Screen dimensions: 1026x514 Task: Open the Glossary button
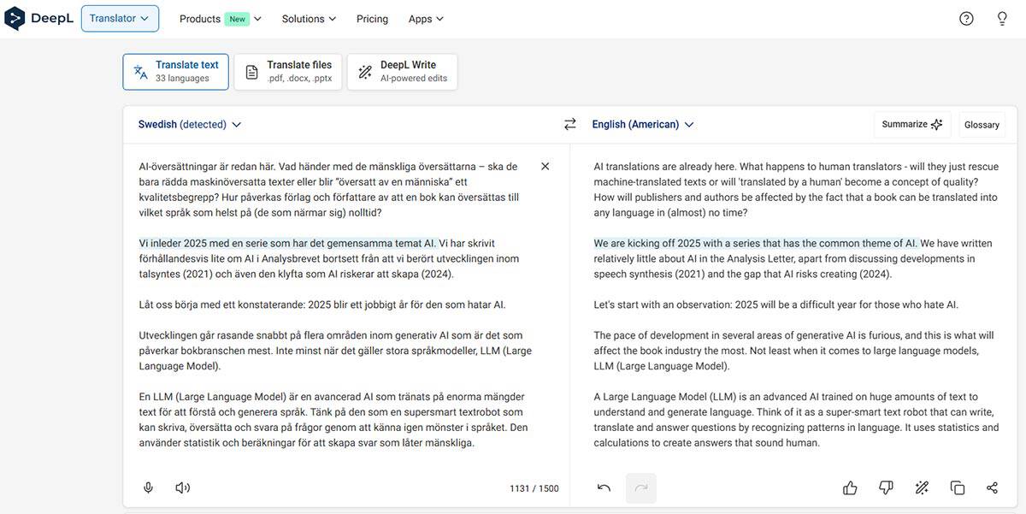(x=982, y=125)
